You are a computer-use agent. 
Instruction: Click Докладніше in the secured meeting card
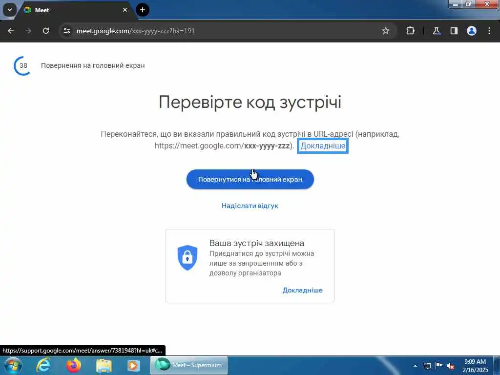click(303, 290)
